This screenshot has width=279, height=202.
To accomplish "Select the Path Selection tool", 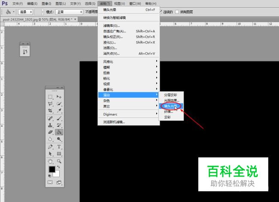I will point(50,154).
